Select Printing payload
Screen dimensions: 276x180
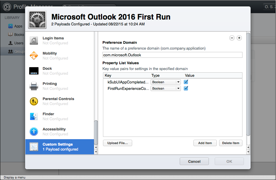60,86
